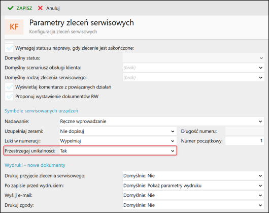Expand Domyślny scenariusz obsługi klienta dropdown
This screenshot has height=213, width=269.
point(194,68)
